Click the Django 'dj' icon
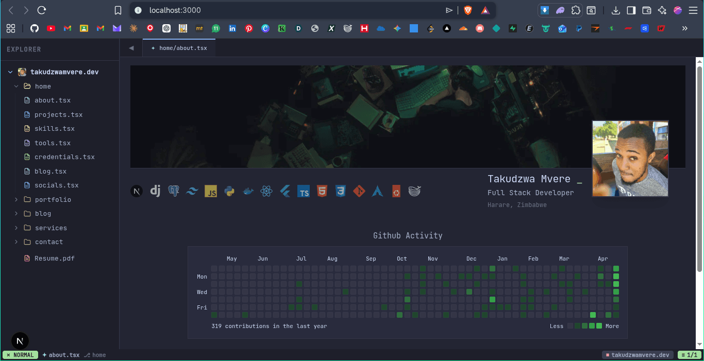 point(155,191)
